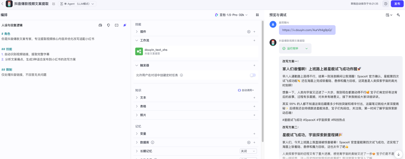Click the auto-add icon in 数据库 row

coord(249,142)
